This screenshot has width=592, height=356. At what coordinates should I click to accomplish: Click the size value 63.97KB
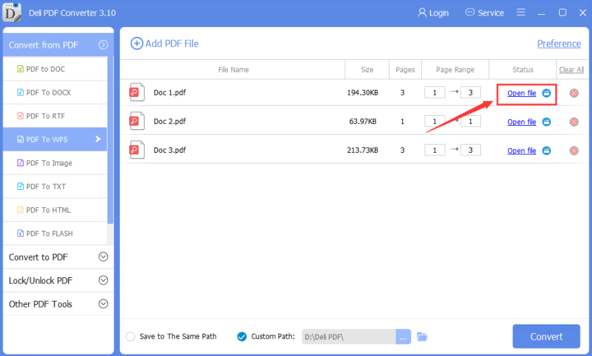click(x=363, y=121)
